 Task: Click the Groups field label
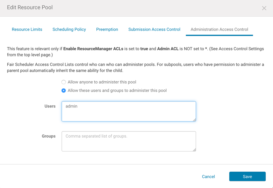click(x=49, y=136)
